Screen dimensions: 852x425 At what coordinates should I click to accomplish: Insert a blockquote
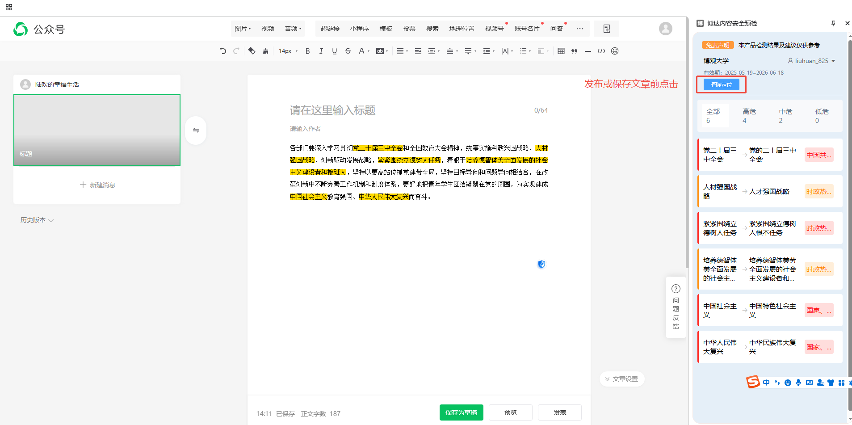pos(575,51)
